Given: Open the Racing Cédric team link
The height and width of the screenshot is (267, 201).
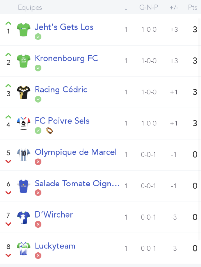Looking at the screenshot, I should tap(61, 90).
